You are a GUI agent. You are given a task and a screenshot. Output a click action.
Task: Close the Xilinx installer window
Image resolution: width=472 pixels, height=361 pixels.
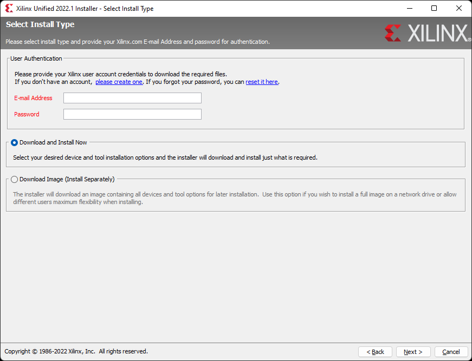pyautogui.click(x=459, y=9)
